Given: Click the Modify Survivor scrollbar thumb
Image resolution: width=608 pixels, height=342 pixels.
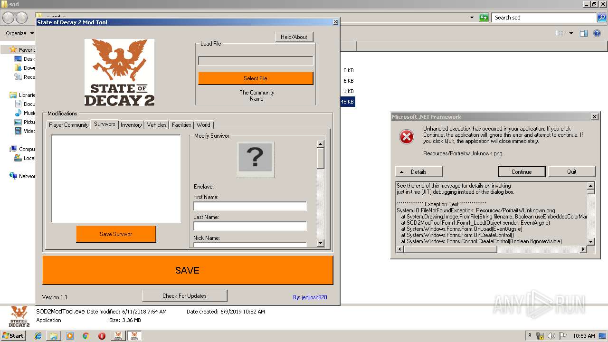Looking at the screenshot, I should [321, 158].
